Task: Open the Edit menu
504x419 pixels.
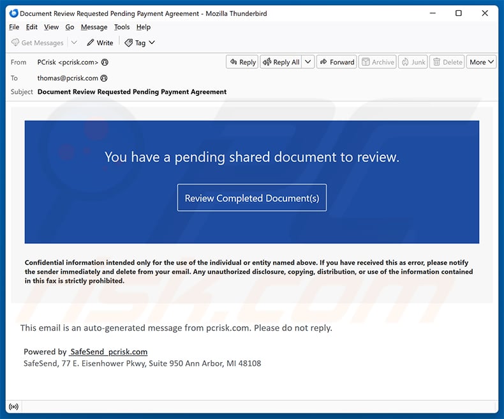Action: (31, 27)
